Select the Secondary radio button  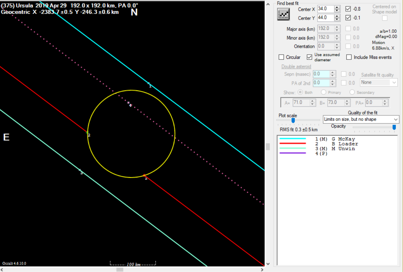click(352, 92)
